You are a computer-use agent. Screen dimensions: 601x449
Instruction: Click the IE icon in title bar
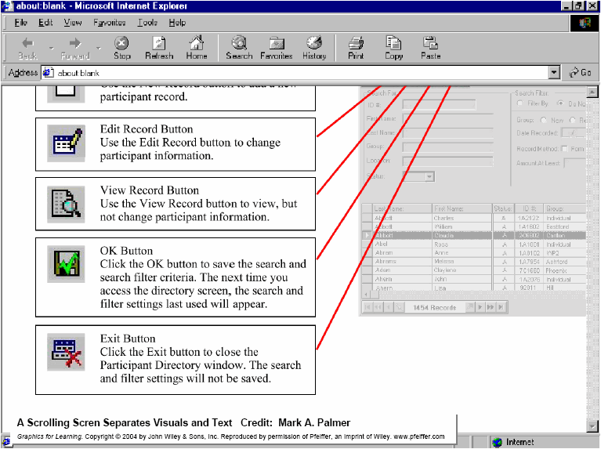[7, 6]
